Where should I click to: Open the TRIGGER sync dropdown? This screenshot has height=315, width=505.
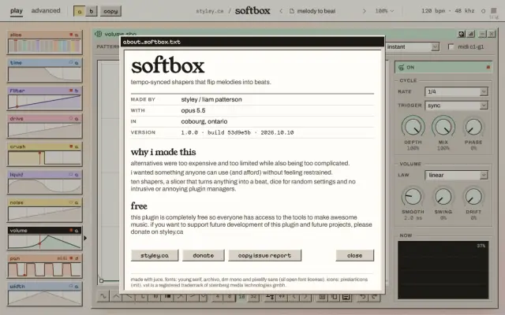click(x=456, y=106)
